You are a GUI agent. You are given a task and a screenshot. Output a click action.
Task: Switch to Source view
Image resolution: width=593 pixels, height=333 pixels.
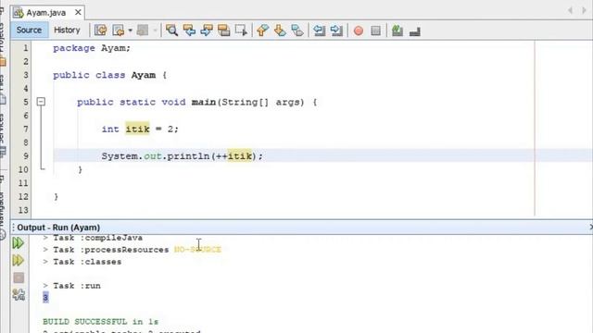29,31
